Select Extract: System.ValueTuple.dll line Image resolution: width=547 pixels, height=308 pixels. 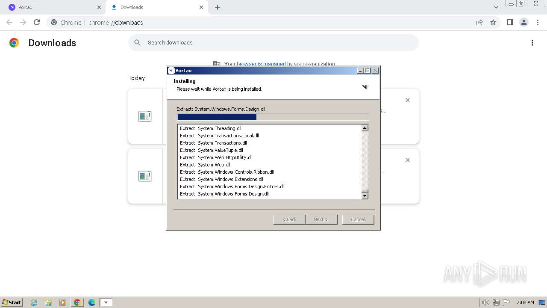point(211,150)
